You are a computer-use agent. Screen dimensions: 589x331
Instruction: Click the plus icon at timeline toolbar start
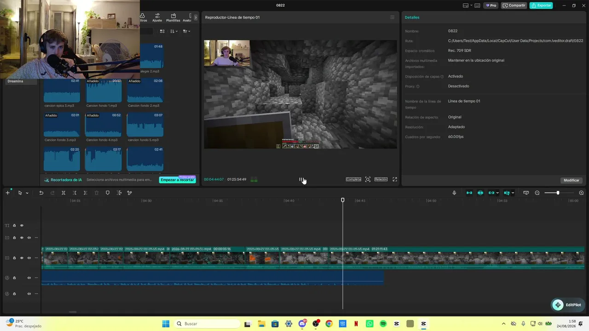point(7,193)
